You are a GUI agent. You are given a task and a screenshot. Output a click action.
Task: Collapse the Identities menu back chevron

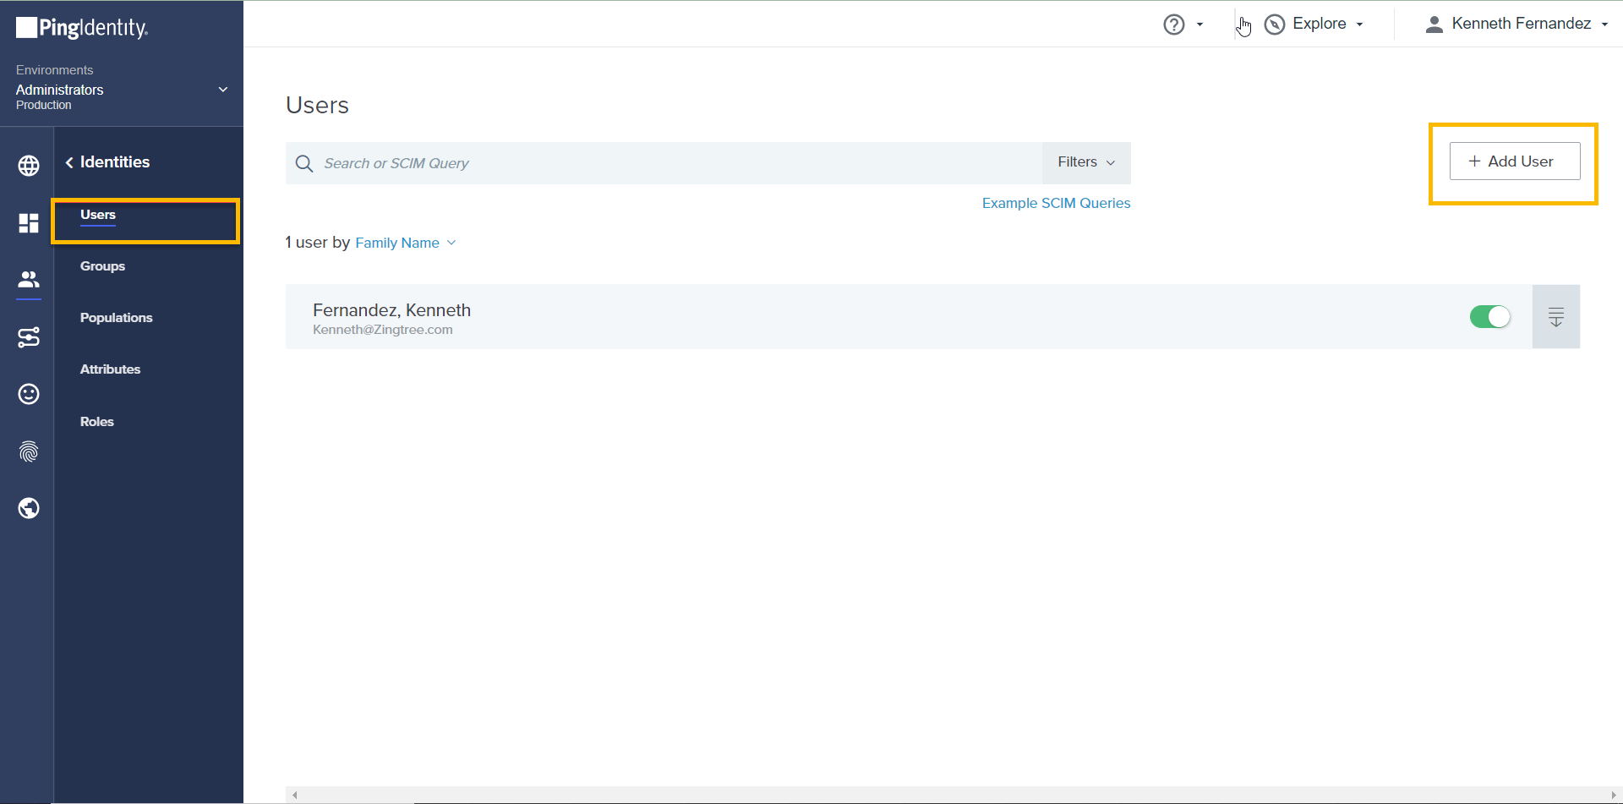pyautogui.click(x=69, y=162)
